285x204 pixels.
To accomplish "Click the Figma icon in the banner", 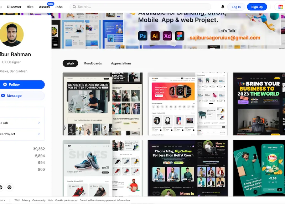I will click(x=180, y=36).
